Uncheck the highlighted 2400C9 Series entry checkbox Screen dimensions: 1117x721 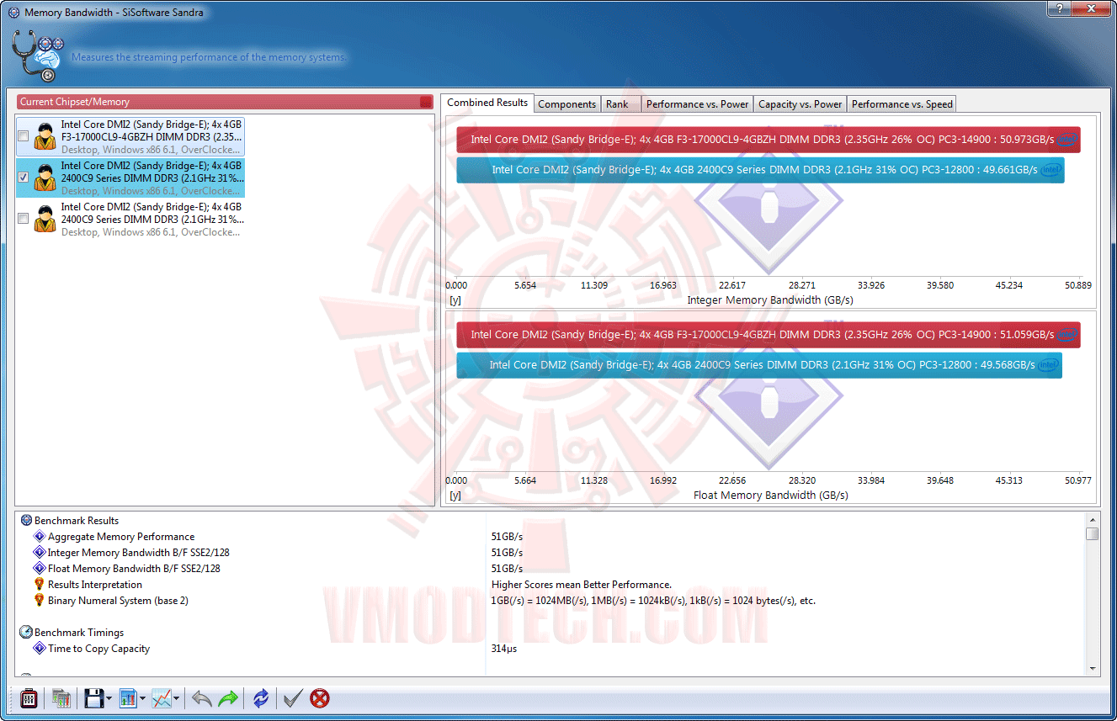point(24,178)
